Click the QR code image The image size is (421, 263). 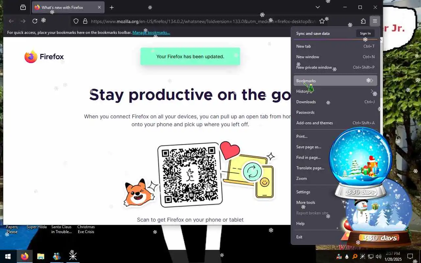(190, 175)
